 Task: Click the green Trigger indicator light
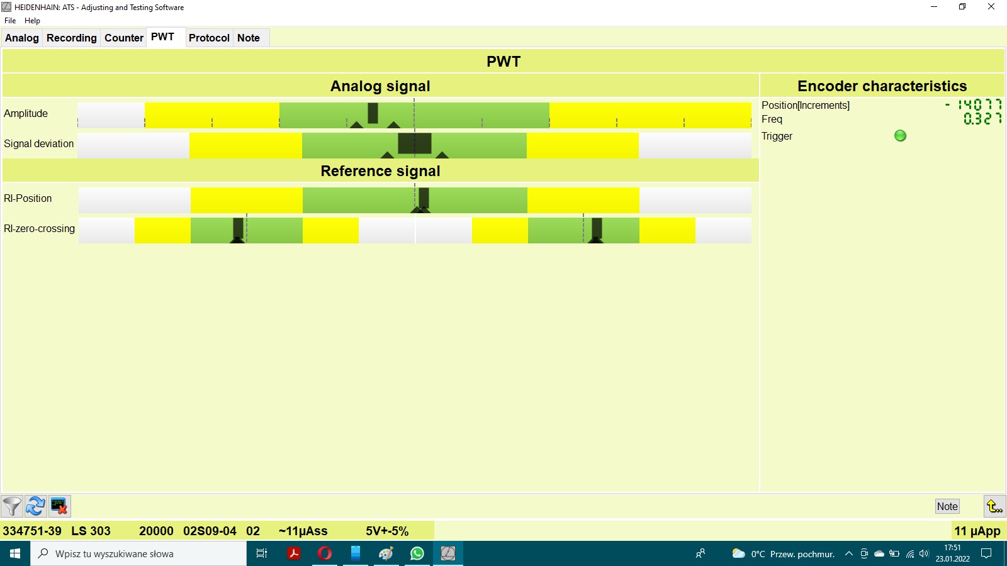click(900, 136)
